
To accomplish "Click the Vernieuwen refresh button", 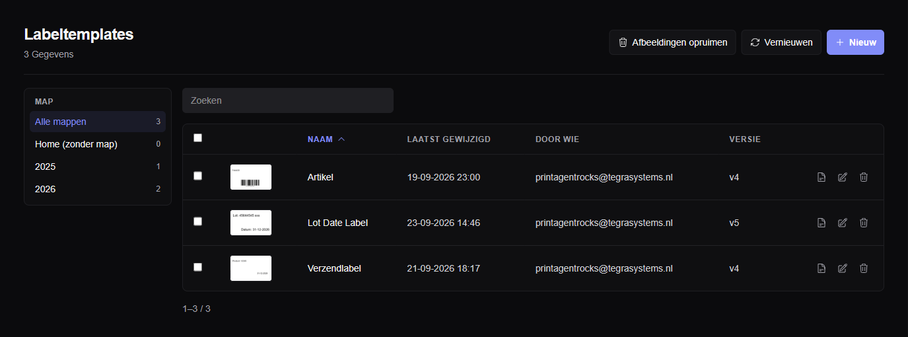I will point(781,42).
